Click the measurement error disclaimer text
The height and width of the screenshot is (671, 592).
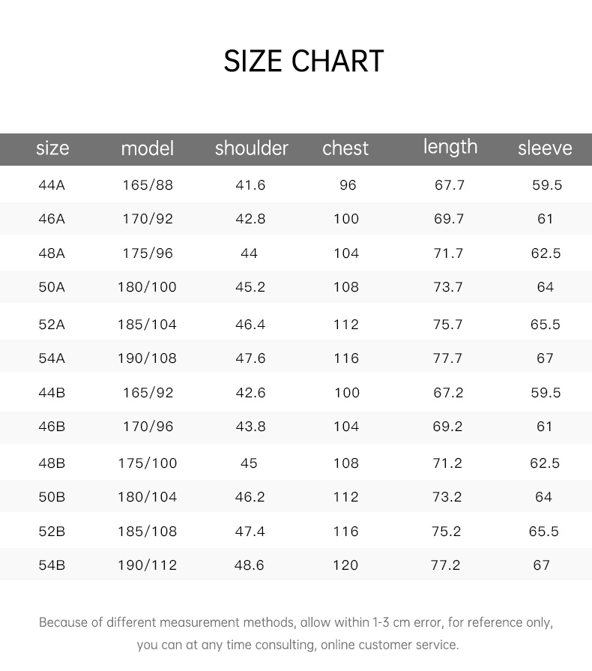(296, 634)
